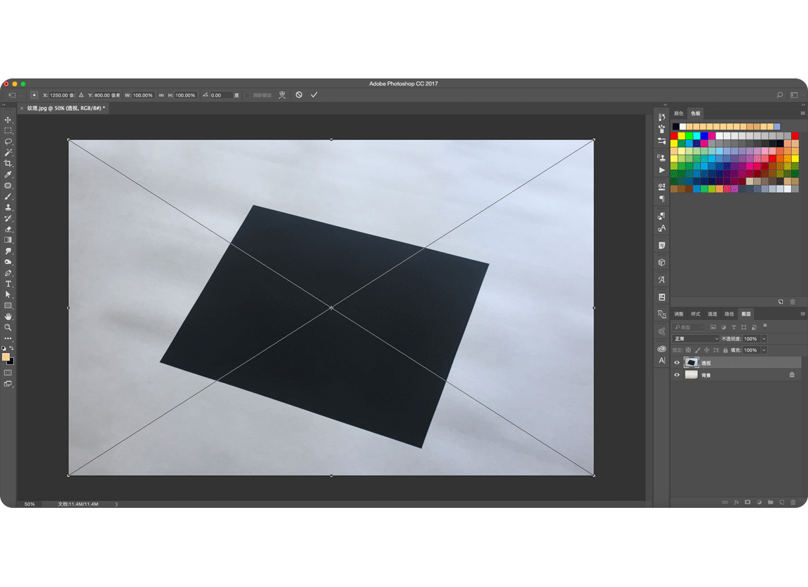
Task: Hide the 透视 layer via eye icon
Action: point(677,363)
